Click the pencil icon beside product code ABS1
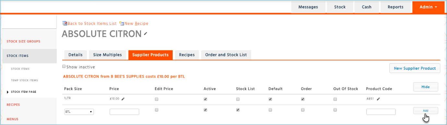Viewport: 447px width, 125px height. tap(378, 99)
